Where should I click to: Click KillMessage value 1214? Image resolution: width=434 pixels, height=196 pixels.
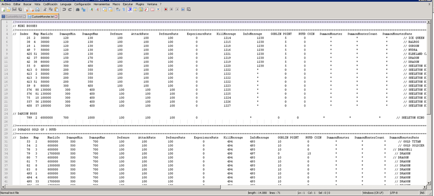[227, 38]
